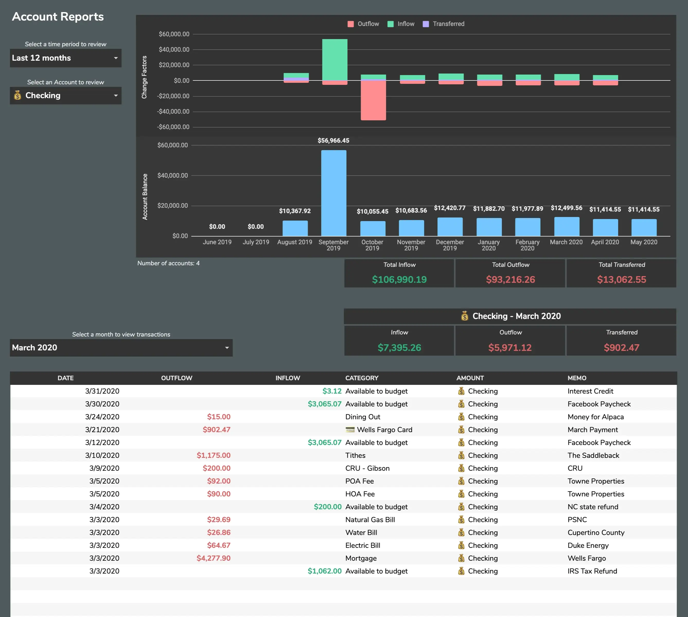The height and width of the screenshot is (617, 688).
Task: Click the Total Inflow value $106,990.19
Action: coord(399,279)
